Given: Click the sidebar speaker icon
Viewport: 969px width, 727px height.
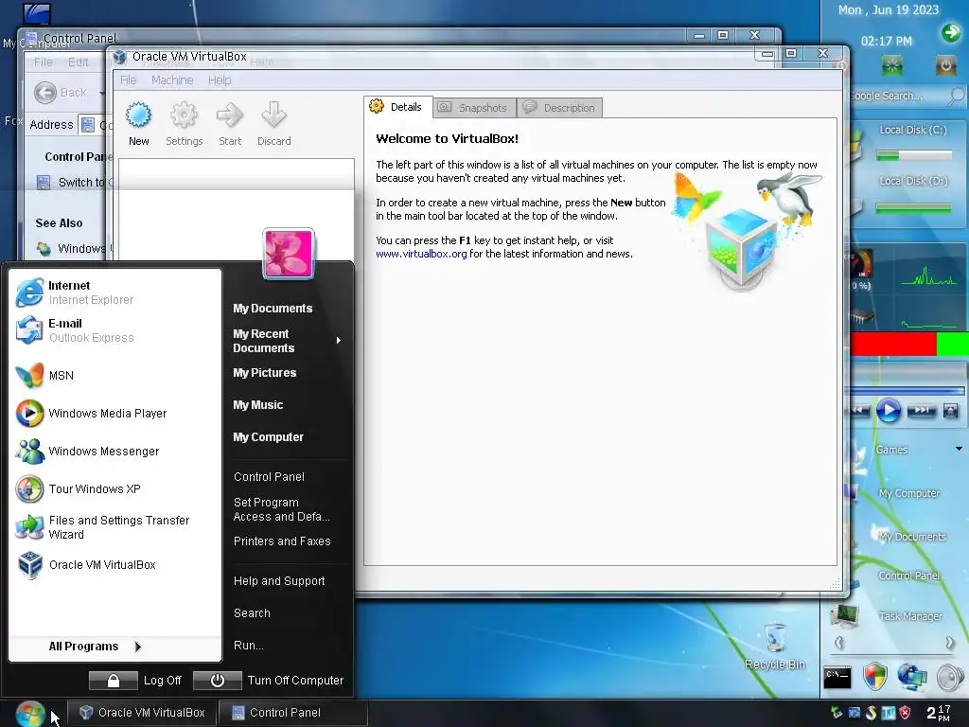Looking at the screenshot, I should (x=950, y=677).
